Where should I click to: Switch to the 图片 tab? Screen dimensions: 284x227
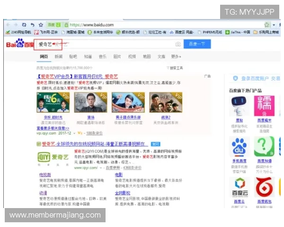tap(117, 57)
